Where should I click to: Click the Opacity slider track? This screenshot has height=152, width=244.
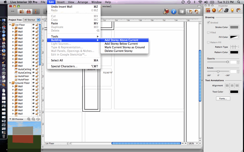tap(218, 62)
